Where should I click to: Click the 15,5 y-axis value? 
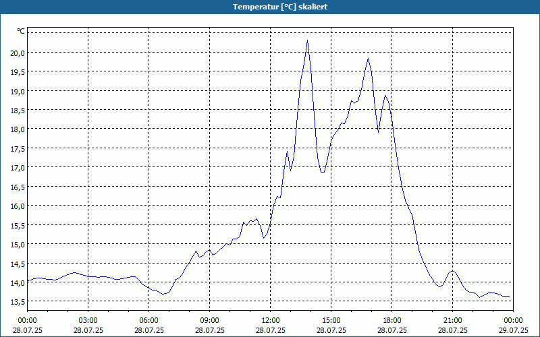[19, 225]
